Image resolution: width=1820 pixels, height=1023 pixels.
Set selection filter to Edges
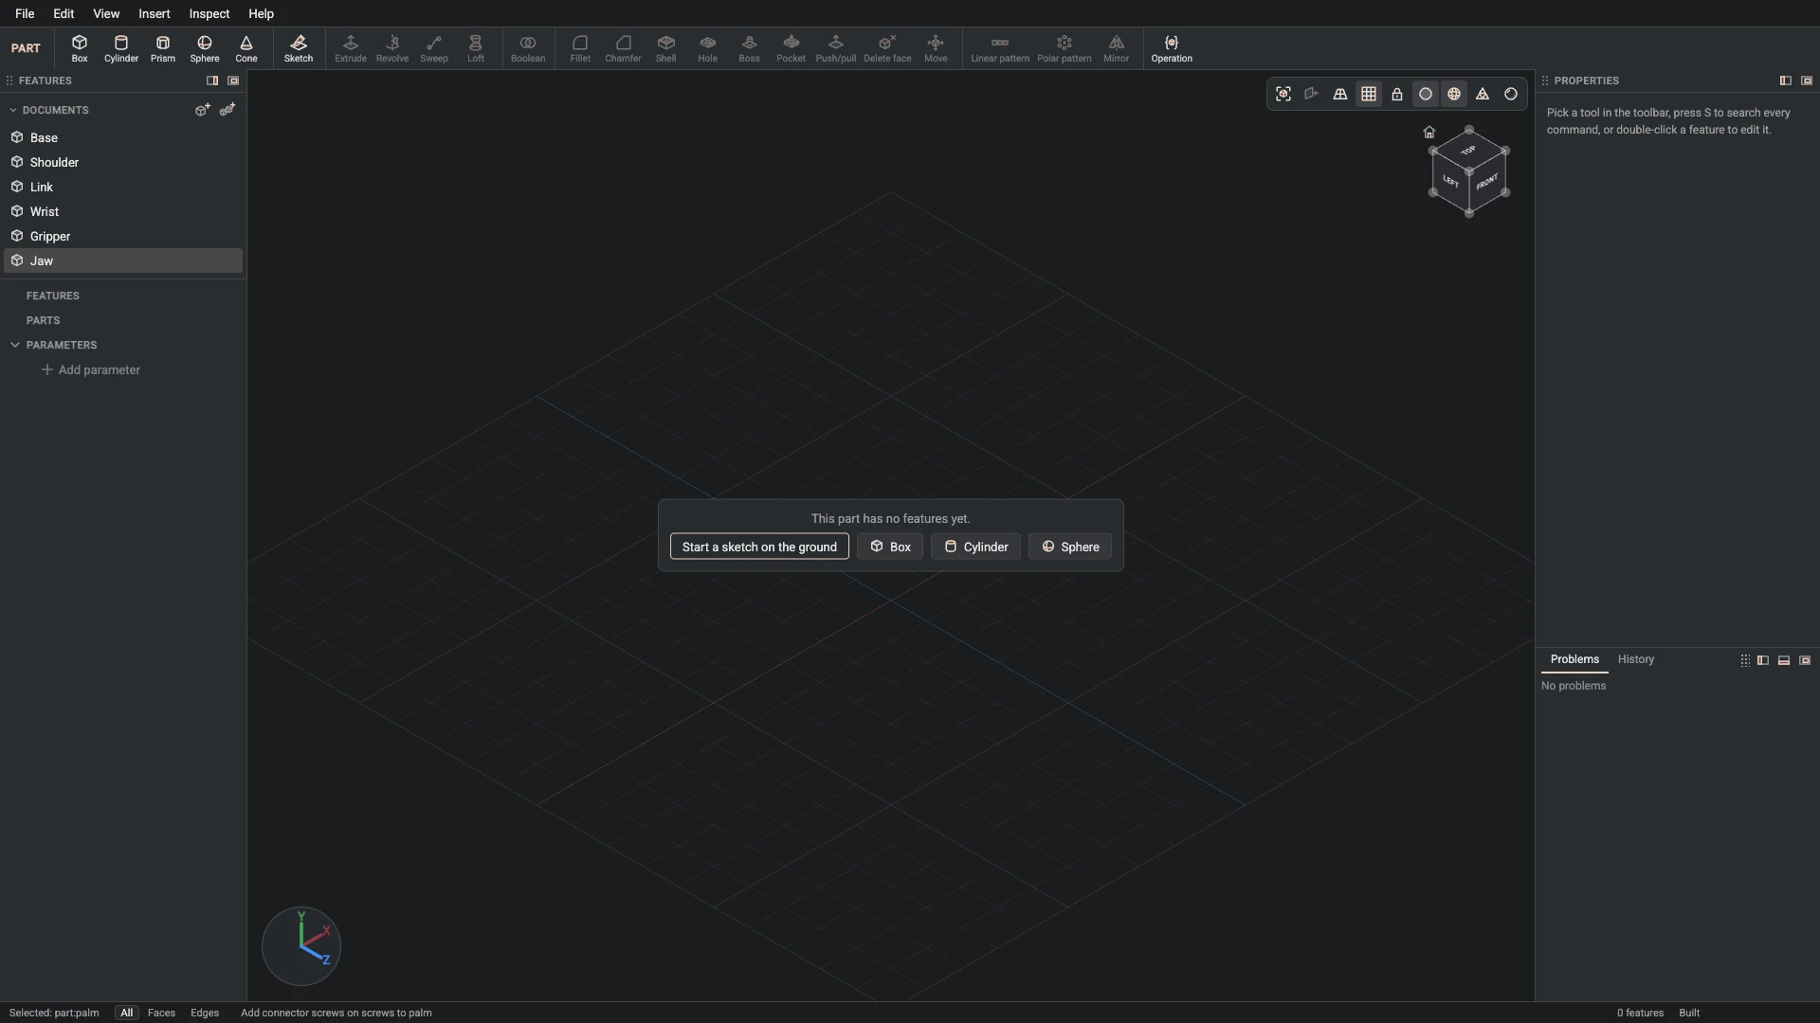tap(205, 1013)
